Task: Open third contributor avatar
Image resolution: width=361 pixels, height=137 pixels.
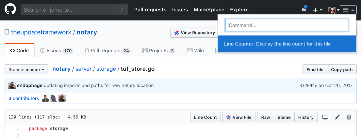Action: [62, 98]
